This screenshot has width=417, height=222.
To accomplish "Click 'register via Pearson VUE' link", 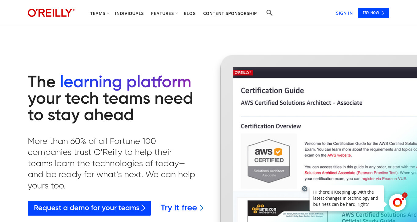I will (384, 178).
